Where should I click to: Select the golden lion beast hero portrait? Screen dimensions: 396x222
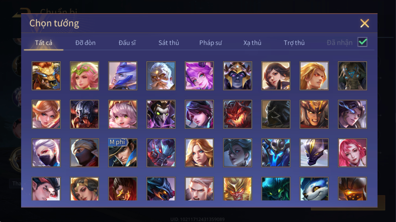[x=46, y=76]
